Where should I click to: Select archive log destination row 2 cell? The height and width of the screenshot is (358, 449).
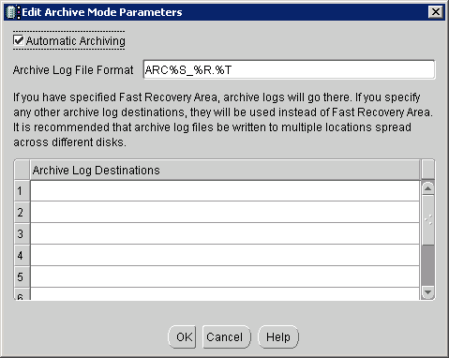click(225, 212)
